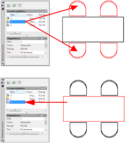Open Refresh dropdown arrow in upper palette toolbar
Screen dimensions: 125x143
tap(16, 5)
